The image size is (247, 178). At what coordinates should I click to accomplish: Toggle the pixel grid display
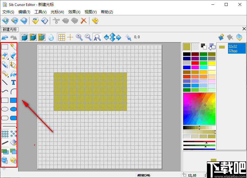point(61,37)
